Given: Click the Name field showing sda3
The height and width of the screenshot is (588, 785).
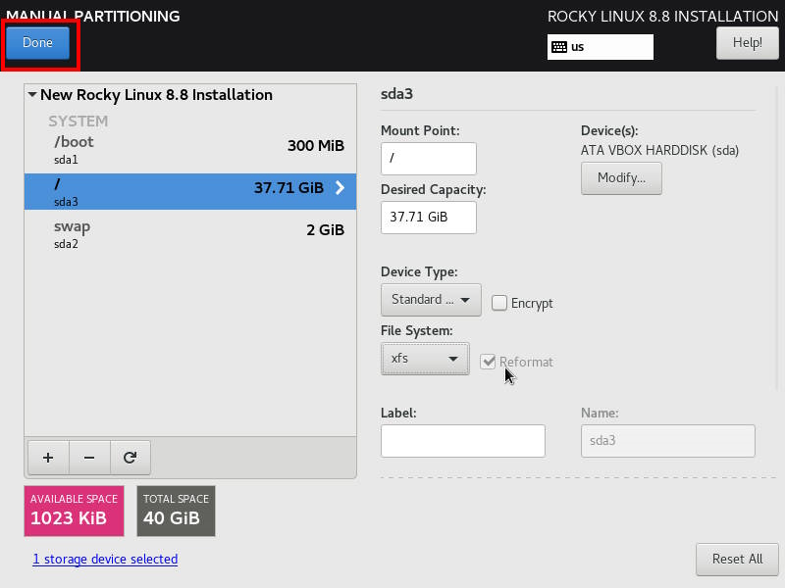Looking at the screenshot, I should [668, 441].
